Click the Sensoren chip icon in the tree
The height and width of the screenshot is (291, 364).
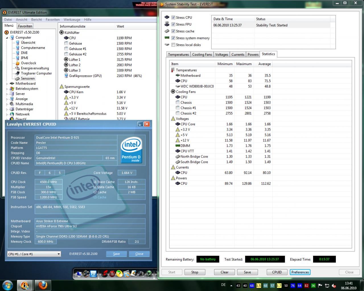point(18,79)
